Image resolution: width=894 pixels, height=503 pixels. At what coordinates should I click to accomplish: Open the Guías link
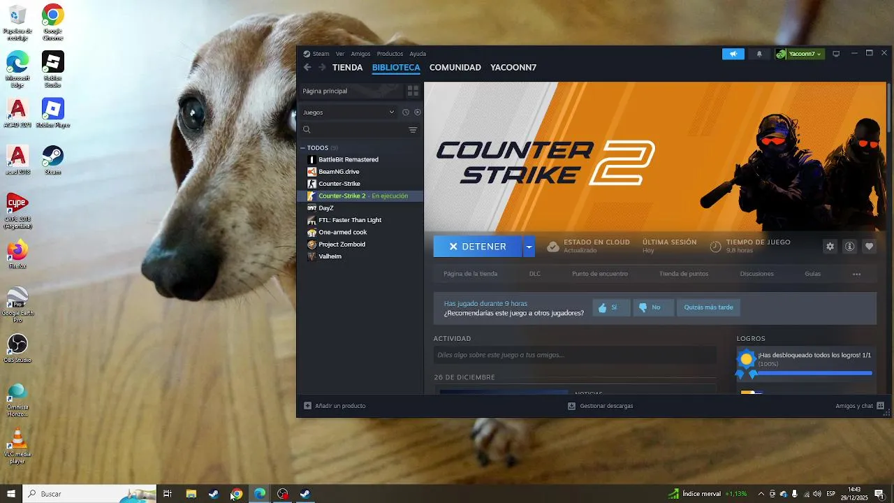pos(812,274)
